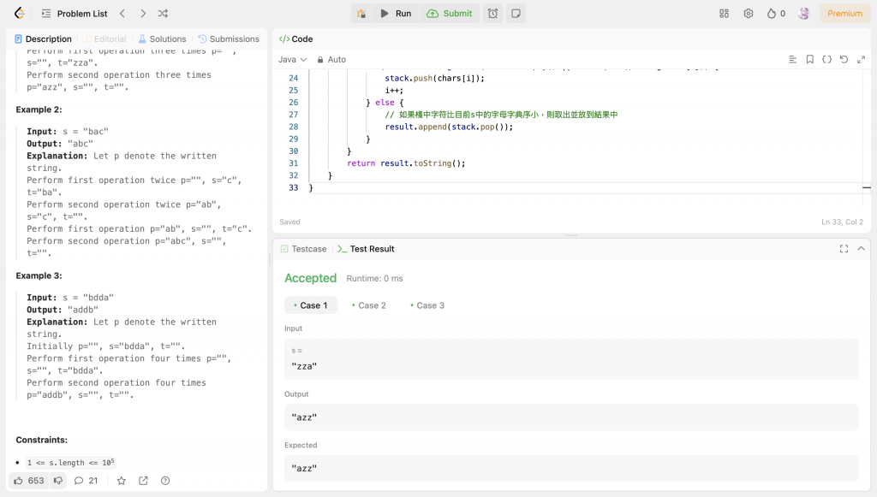Image resolution: width=877 pixels, height=497 pixels.
Task: Share the problem link icon
Action: tap(143, 481)
